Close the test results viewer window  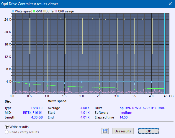pos(170,4)
